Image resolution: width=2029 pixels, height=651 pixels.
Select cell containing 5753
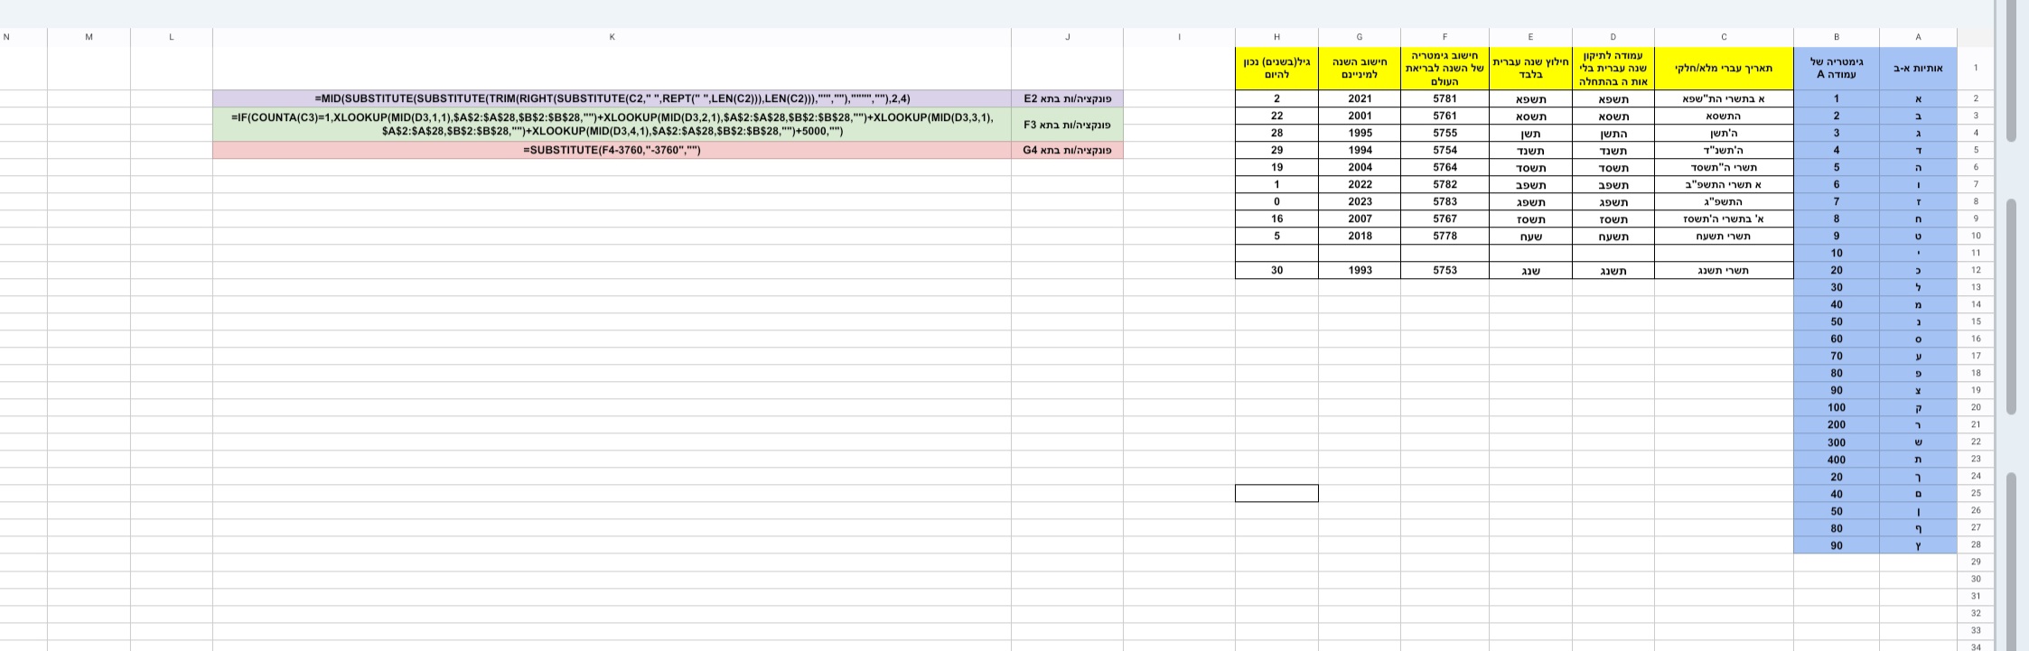[1445, 270]
